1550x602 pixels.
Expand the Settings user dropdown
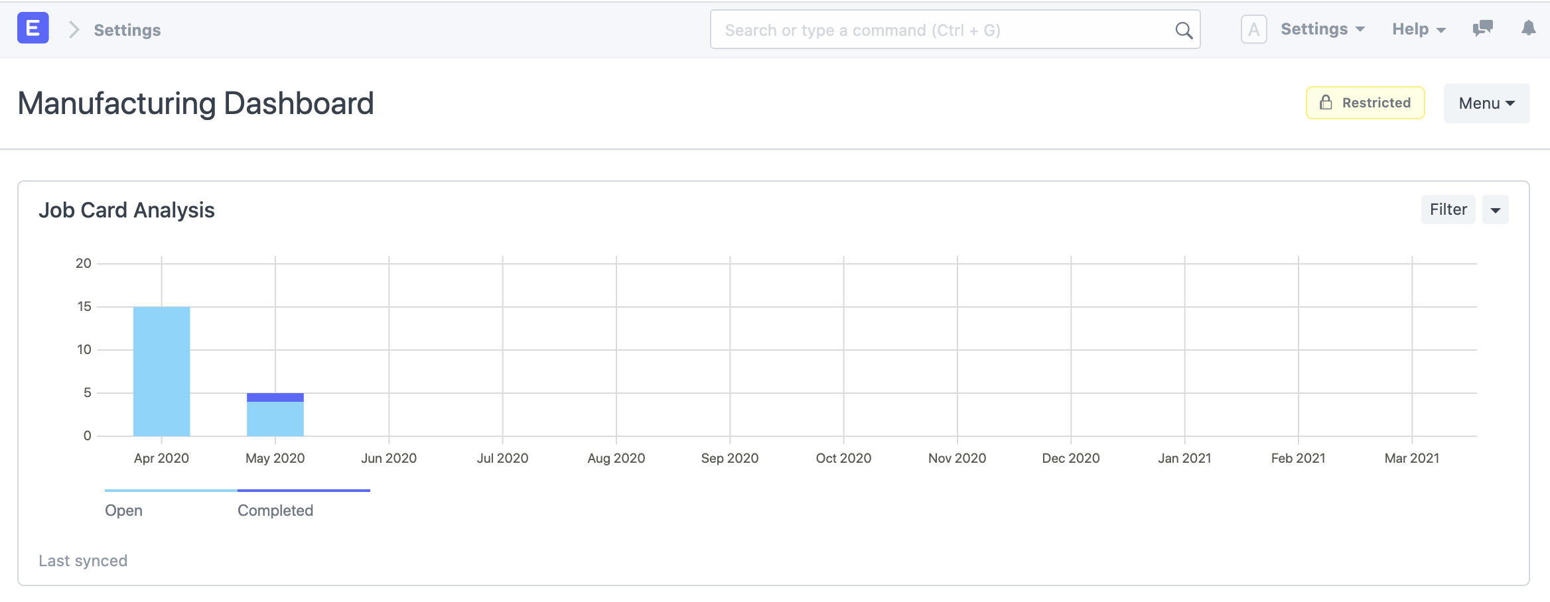(x=1322, y=29)
